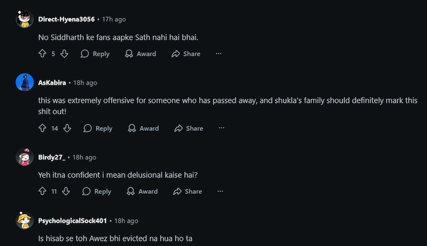427x246 pixels.
Task: Open Direct-Hyena3056's avatar profile
Action: (23, 19)
